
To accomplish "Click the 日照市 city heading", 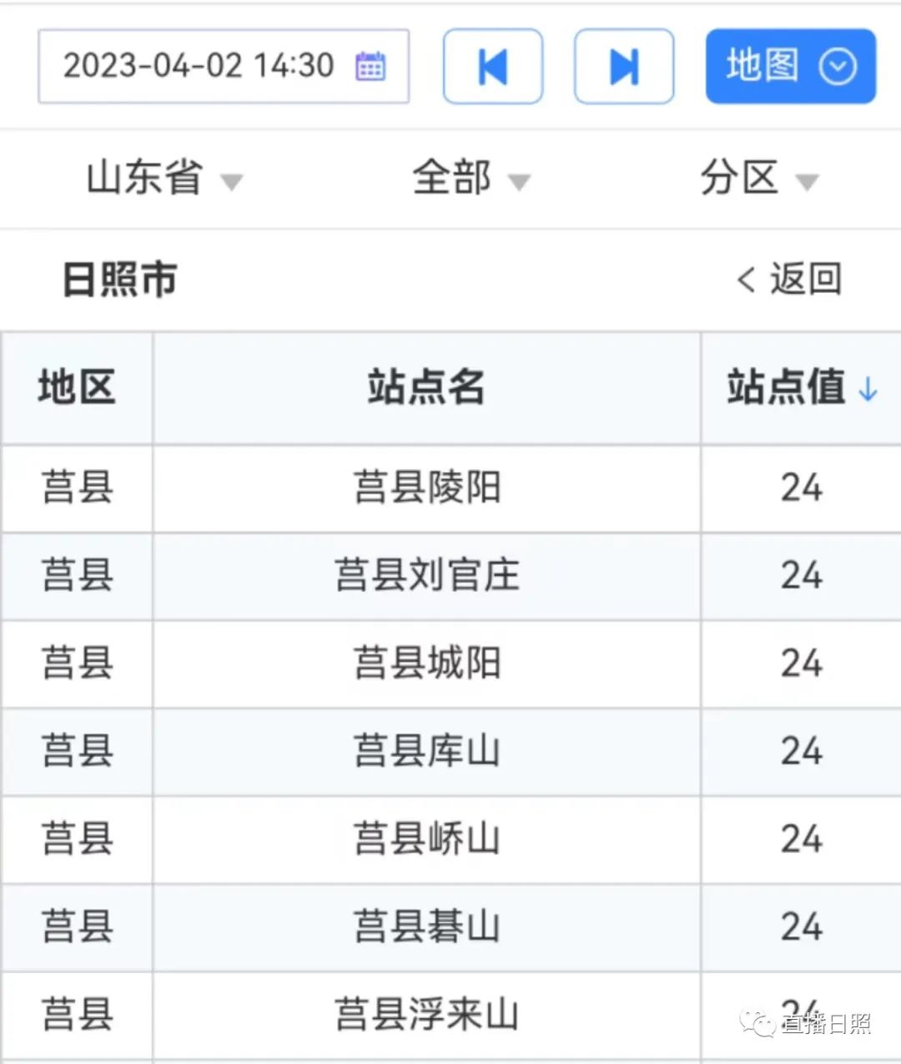I will click(x=120, y=280).
